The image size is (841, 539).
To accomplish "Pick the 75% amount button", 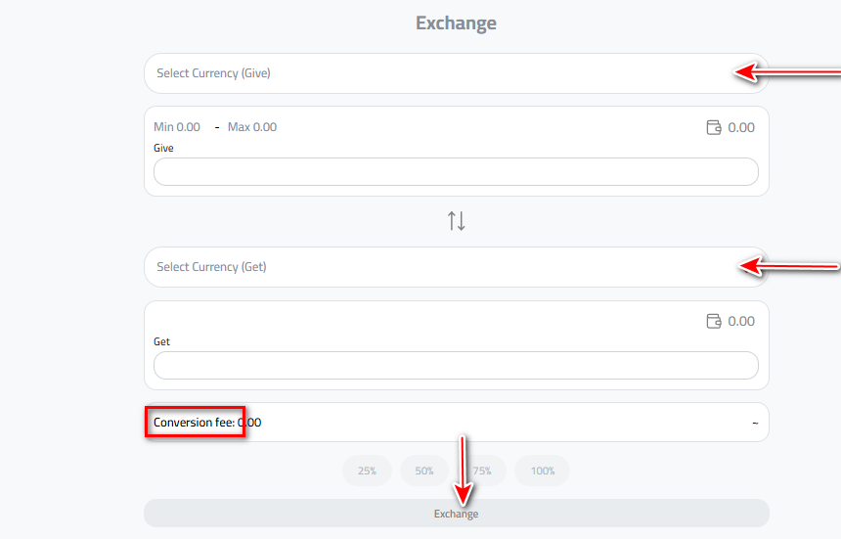I will 485,471.
